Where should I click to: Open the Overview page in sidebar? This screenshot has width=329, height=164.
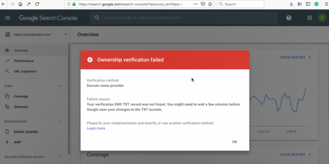pyautogui.click(x=33, y=50)
